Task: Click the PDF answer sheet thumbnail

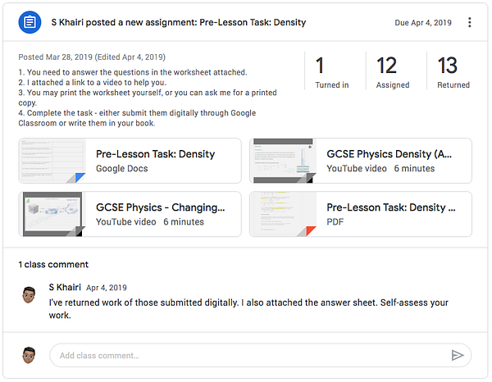Action: 283,214
